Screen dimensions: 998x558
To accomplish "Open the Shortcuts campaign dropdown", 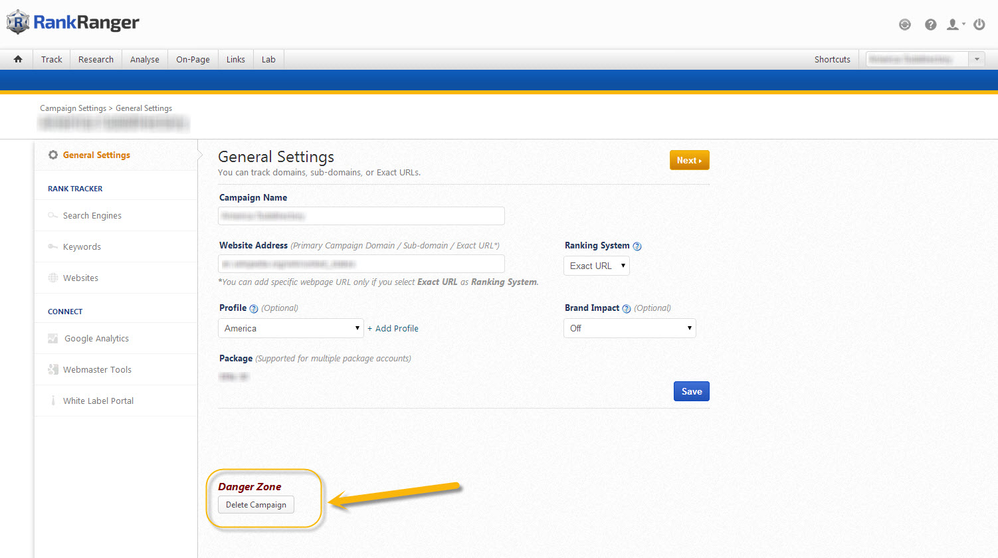I will [925, 59].
